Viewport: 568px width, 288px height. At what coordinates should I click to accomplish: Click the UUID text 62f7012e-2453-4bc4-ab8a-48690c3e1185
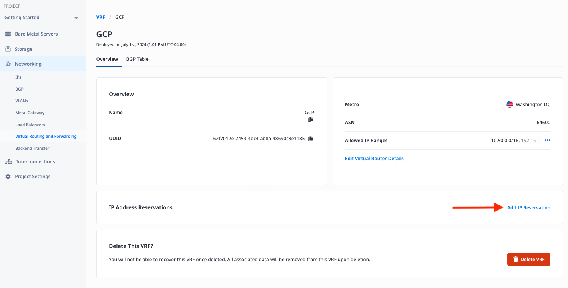(259, 139)
